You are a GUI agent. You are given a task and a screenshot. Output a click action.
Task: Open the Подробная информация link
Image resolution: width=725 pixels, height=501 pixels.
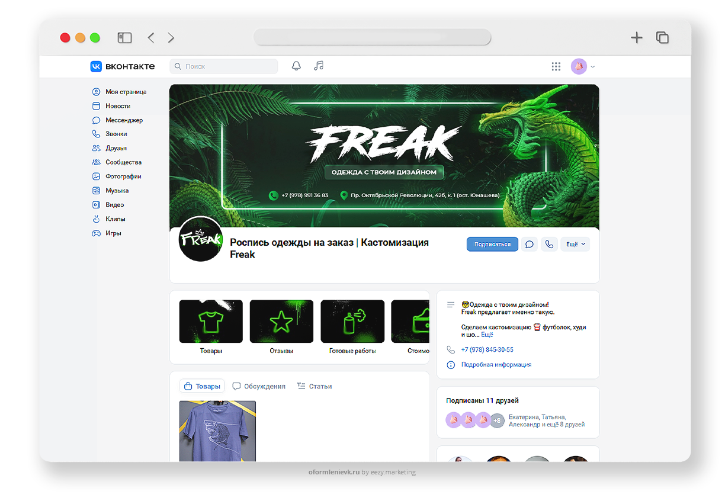[496, 365]
